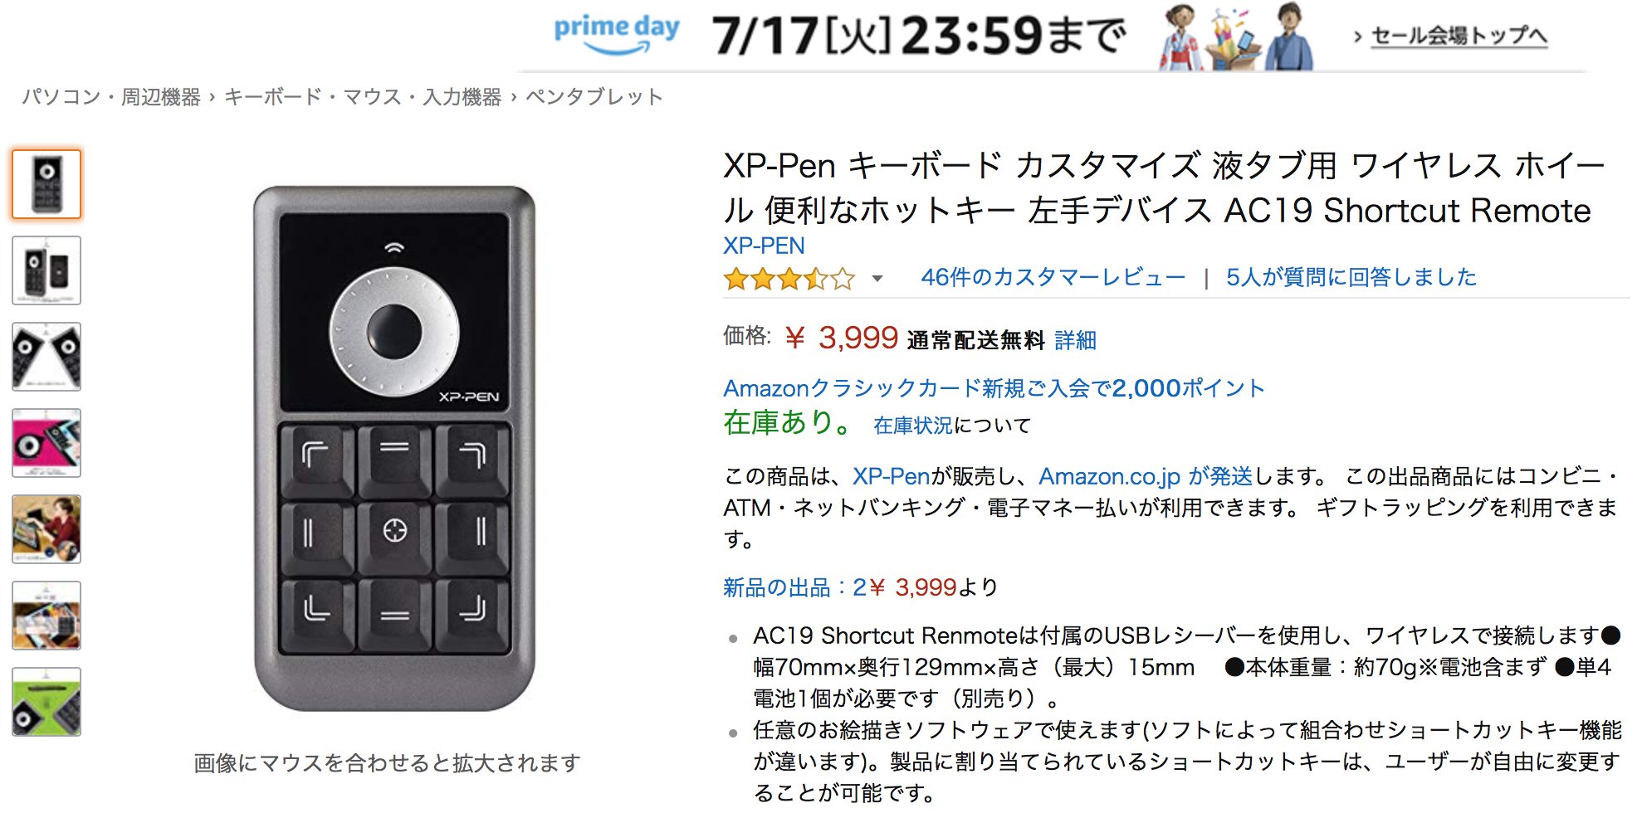Open the 46件のカスタマーレビュー link
This screenshot has height=813, width=1637.
pyautogui.click(x=1053, y=277)
